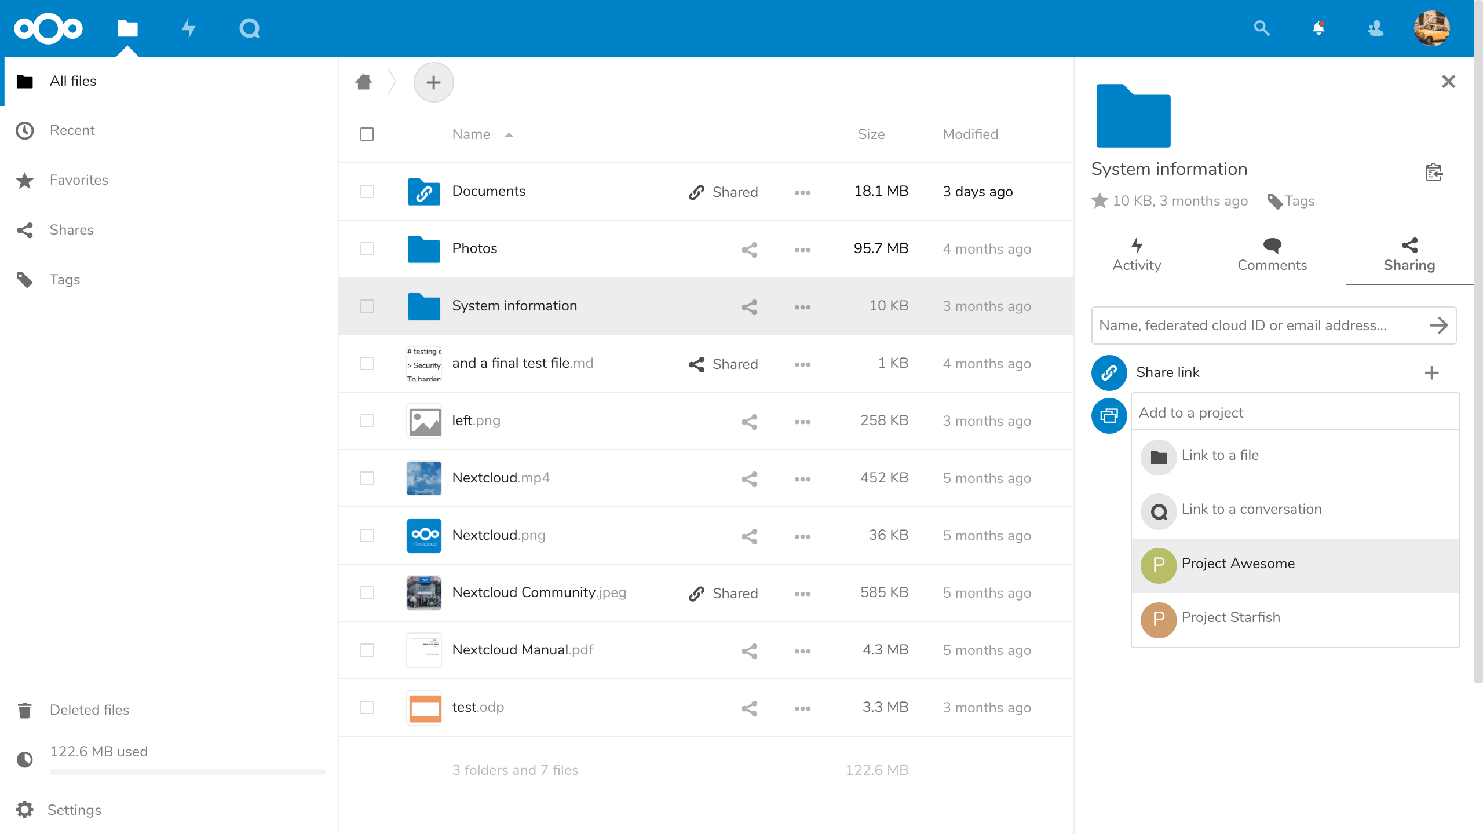Select Project Starfish from list
Viewport: 1483px width, 834px height.
pyautogui.click(x=1295, y=619)
